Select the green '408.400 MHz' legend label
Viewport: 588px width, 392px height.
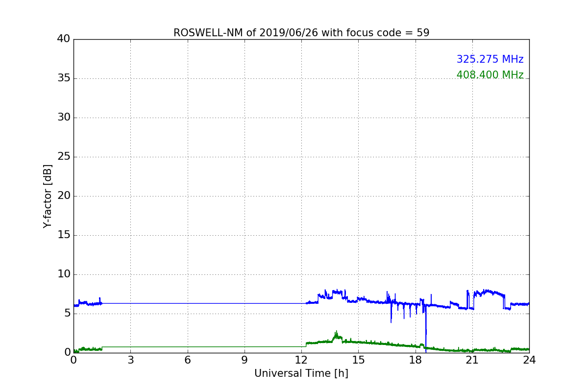click(x=490, y=75)
